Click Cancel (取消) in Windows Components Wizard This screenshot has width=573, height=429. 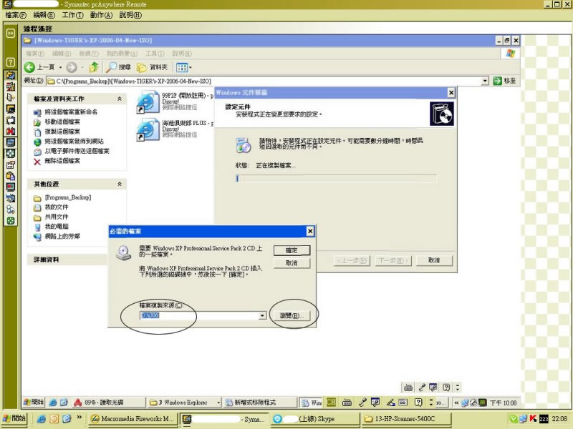434,260
